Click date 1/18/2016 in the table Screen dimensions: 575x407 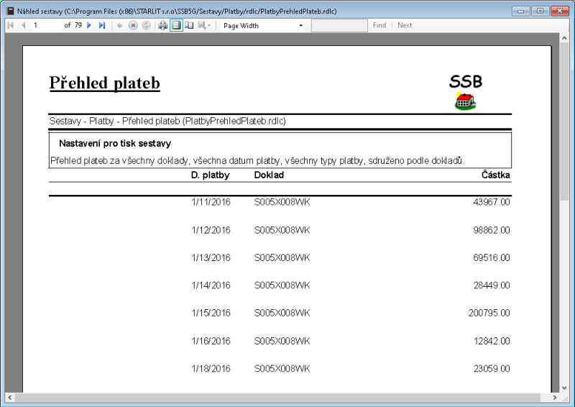(211, 368)
